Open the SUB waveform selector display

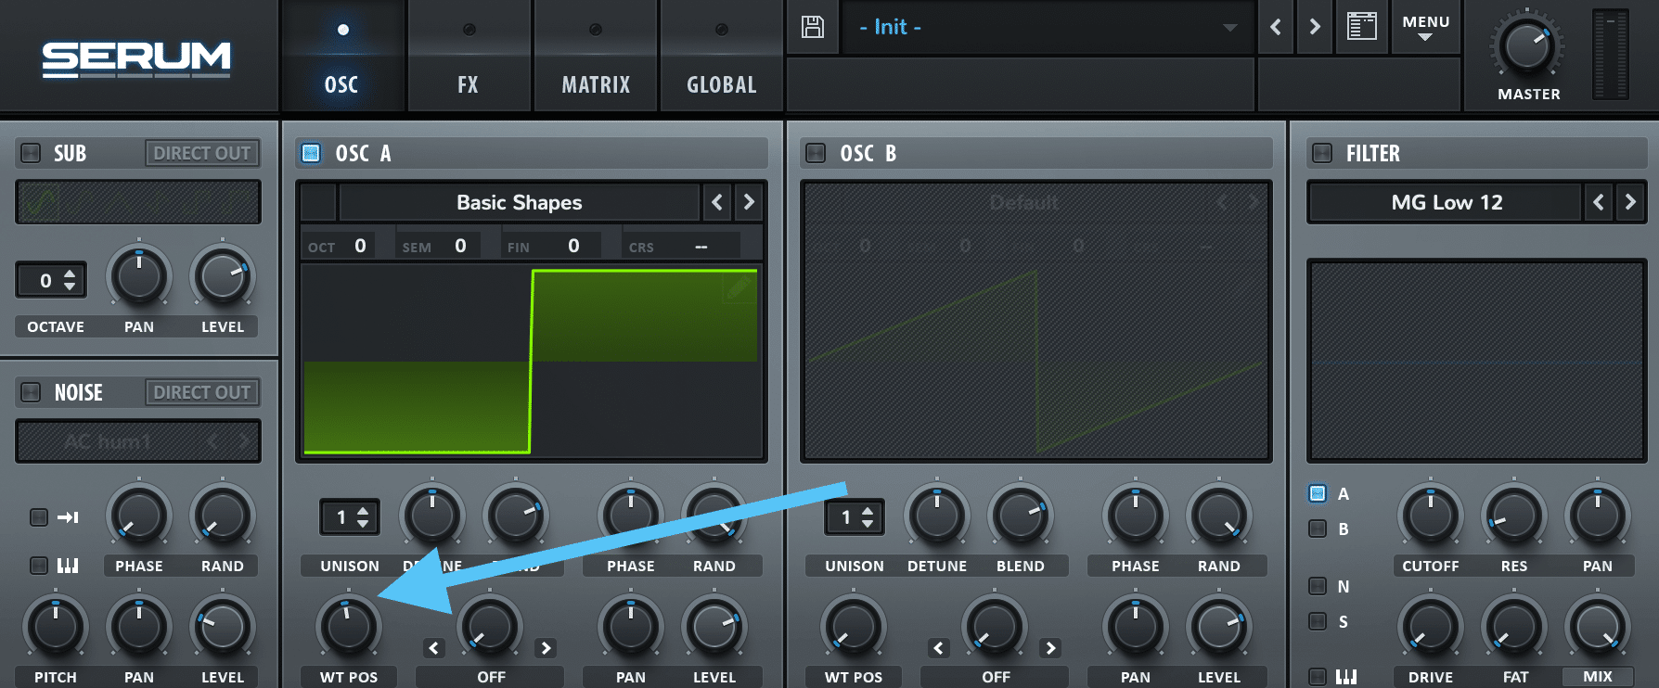pos(138,202)
